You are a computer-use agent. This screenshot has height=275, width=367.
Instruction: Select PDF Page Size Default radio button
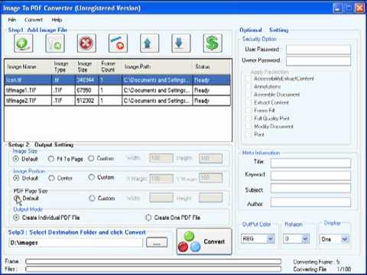[x=17, y=198]
